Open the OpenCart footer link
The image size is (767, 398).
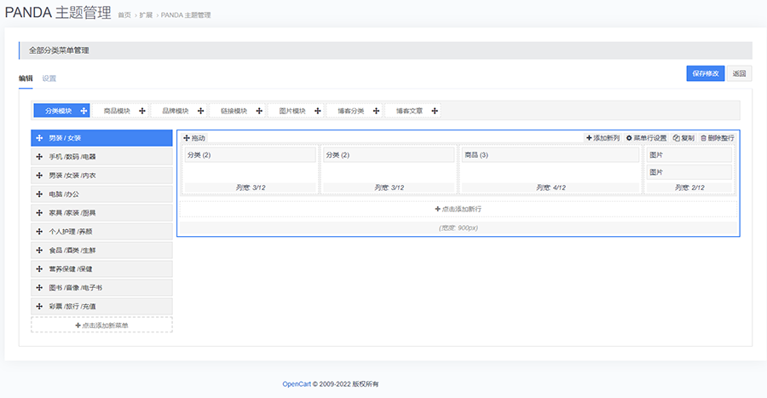point(297,384)
